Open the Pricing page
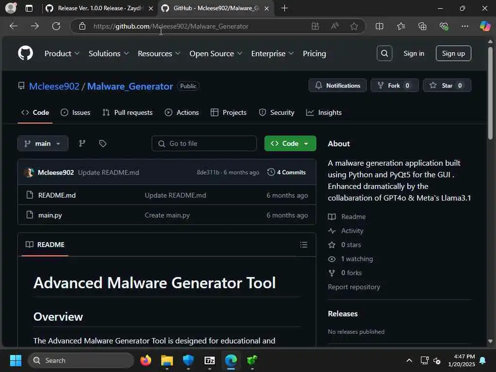Screen dimensions: 496x372 (314, 53)
